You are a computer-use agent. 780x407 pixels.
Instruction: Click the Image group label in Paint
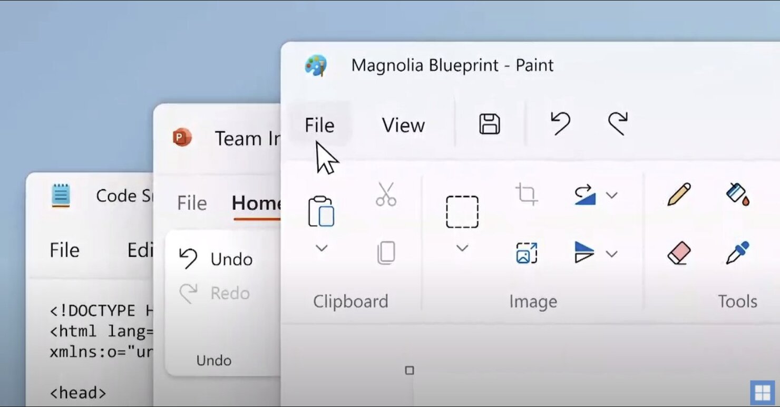[x=533, y=302]
